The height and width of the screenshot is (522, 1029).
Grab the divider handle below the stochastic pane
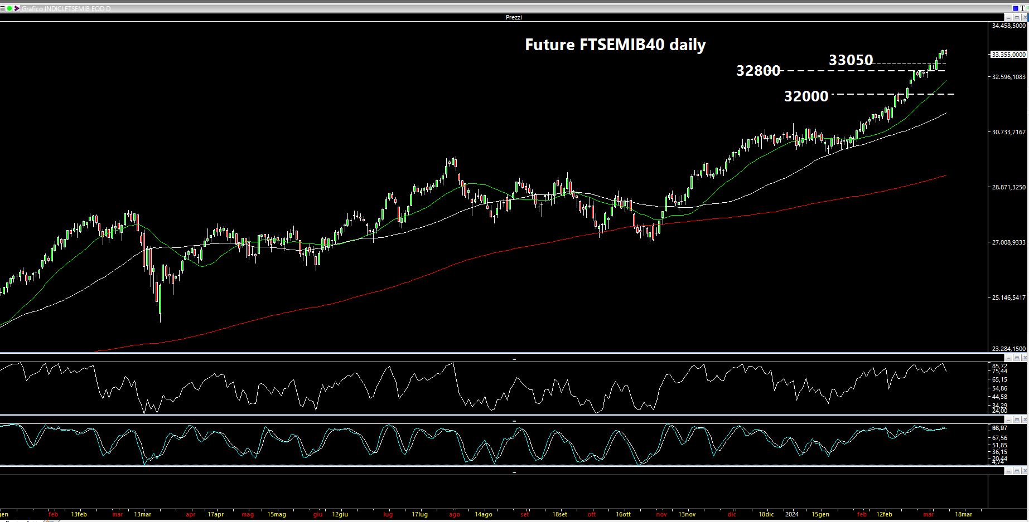(514, 472)
